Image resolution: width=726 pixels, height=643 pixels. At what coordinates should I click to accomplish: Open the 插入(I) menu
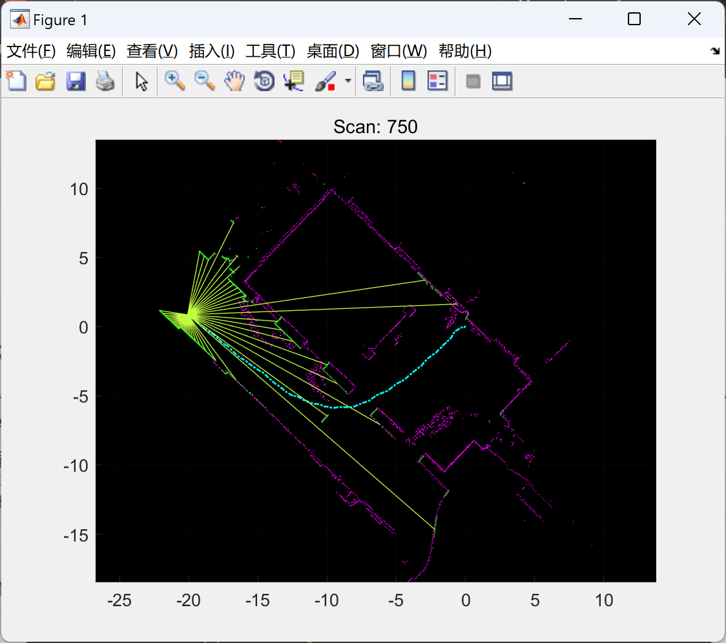pos(212,51)
